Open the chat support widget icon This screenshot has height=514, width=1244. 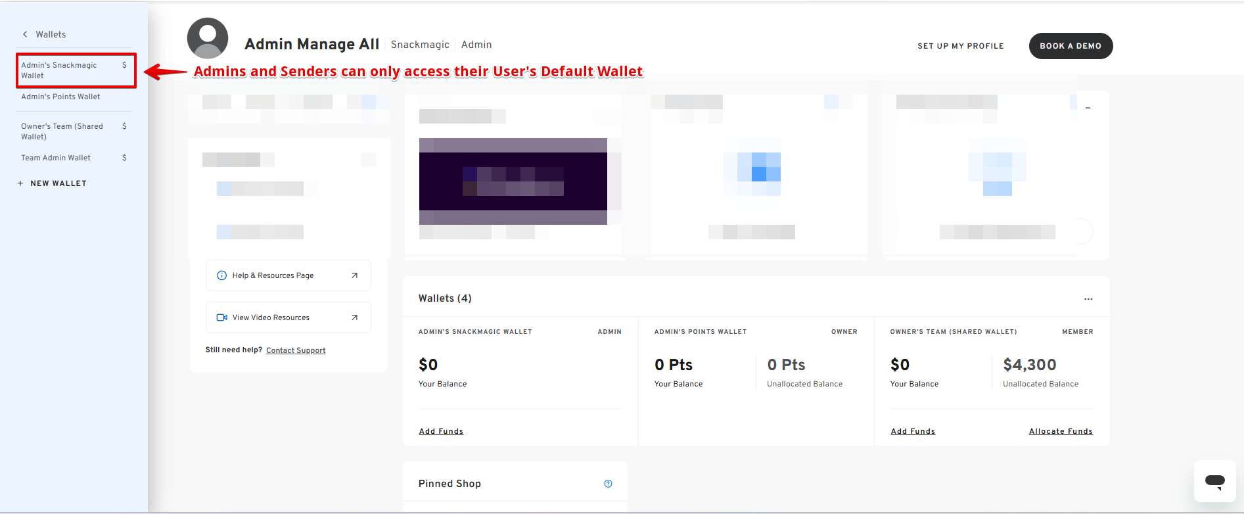(x=1214, y=481)
